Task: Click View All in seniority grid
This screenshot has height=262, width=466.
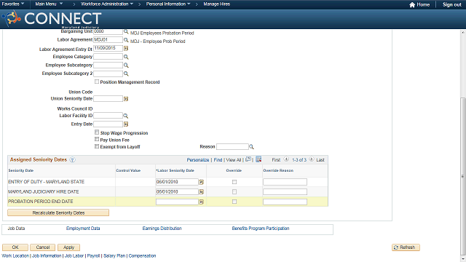Action: 234,160
